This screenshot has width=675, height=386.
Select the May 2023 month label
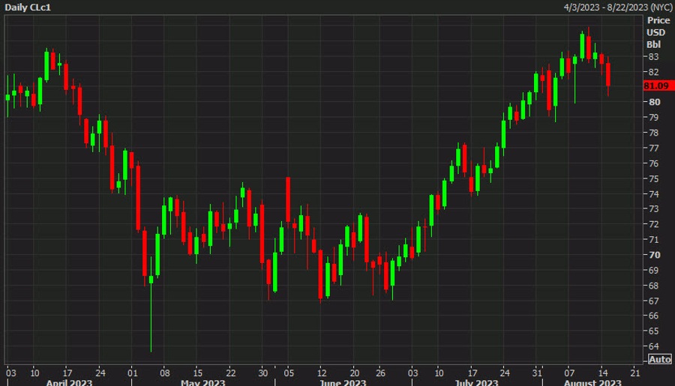tap(203, 382)
